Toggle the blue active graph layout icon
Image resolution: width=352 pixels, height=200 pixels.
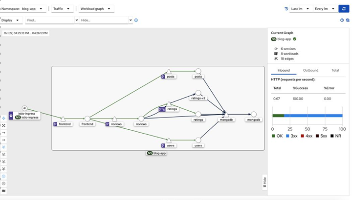[x=3, y=147]
